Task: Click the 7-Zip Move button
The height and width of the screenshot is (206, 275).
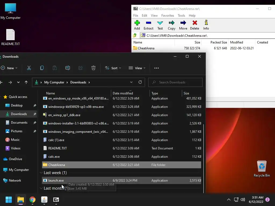Action: tap(183, 25)
